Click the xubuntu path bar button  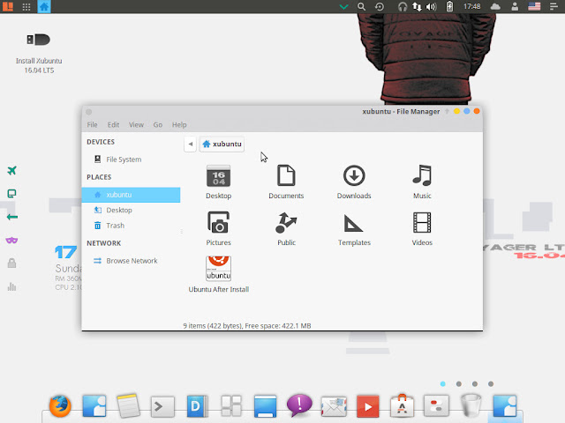[222, 145]
